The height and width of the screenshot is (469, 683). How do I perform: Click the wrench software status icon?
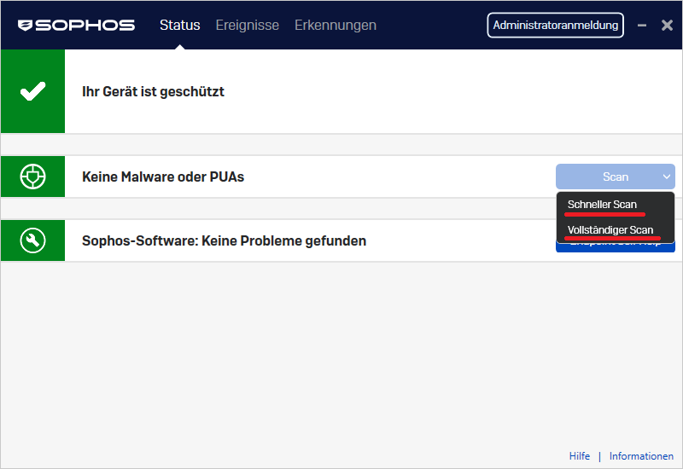click(x=32, y=240)
